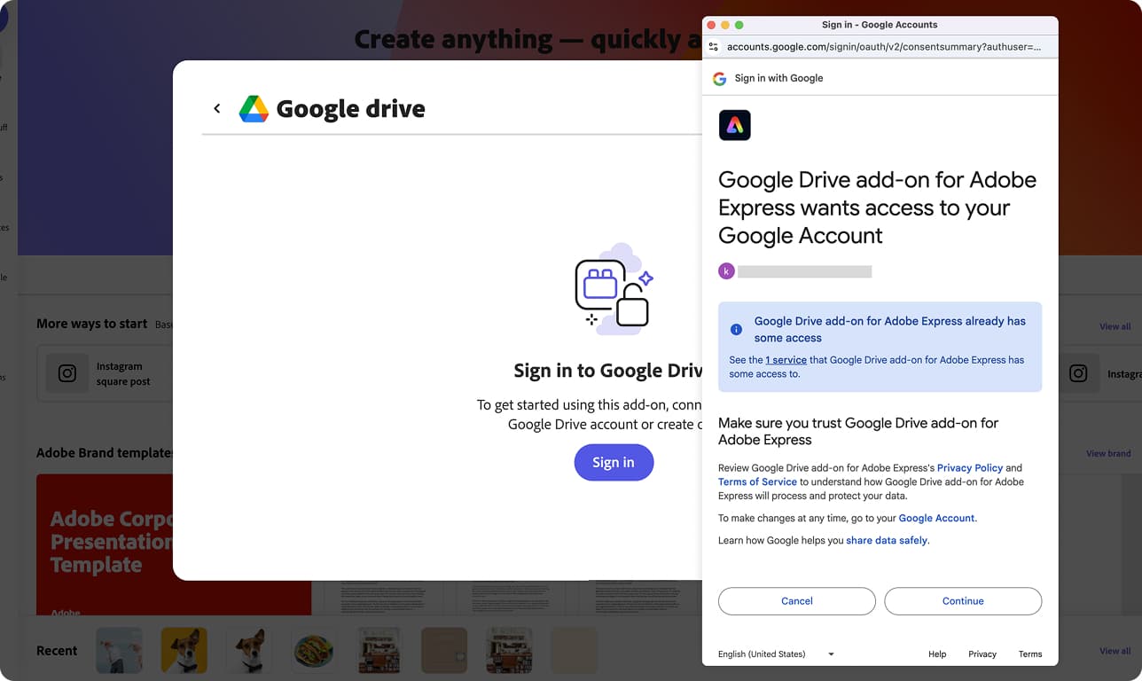Go back using the arrow beside Google drive
1142x681 pixels.
[x=216, y=108]
